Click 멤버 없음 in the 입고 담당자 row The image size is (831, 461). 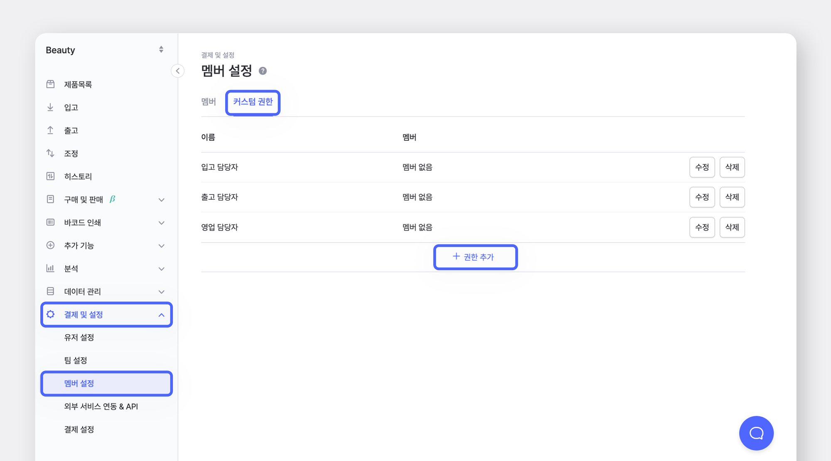coord(417,167)
